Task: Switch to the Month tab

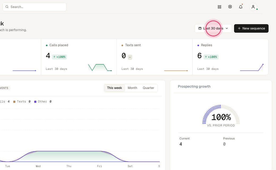Action: pos(132,88)
